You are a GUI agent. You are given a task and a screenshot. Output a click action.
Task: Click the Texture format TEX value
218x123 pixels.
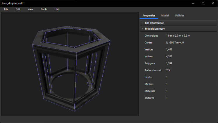tap(168, 70)
